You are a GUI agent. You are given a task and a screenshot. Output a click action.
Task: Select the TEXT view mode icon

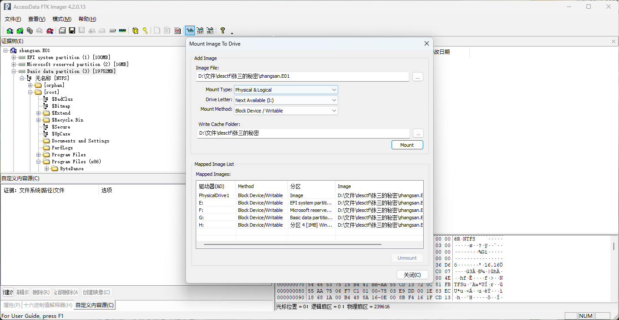[x=200, y=30]
